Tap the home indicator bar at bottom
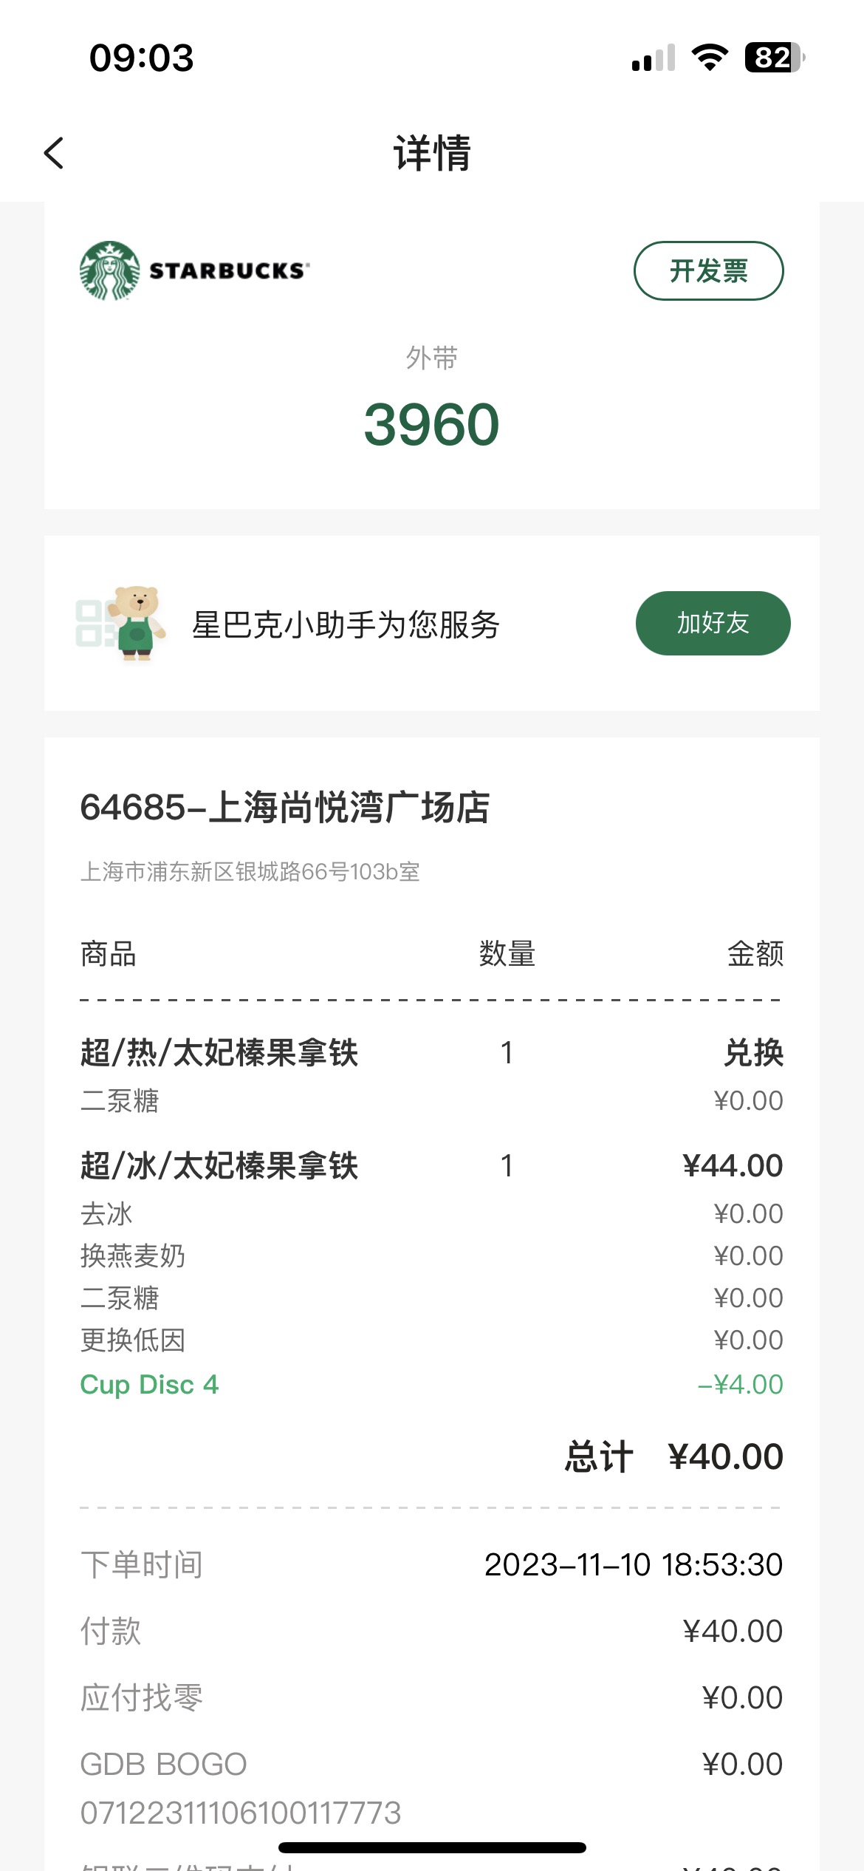The image size is (864, 1871). click(x=432, y=1848)
